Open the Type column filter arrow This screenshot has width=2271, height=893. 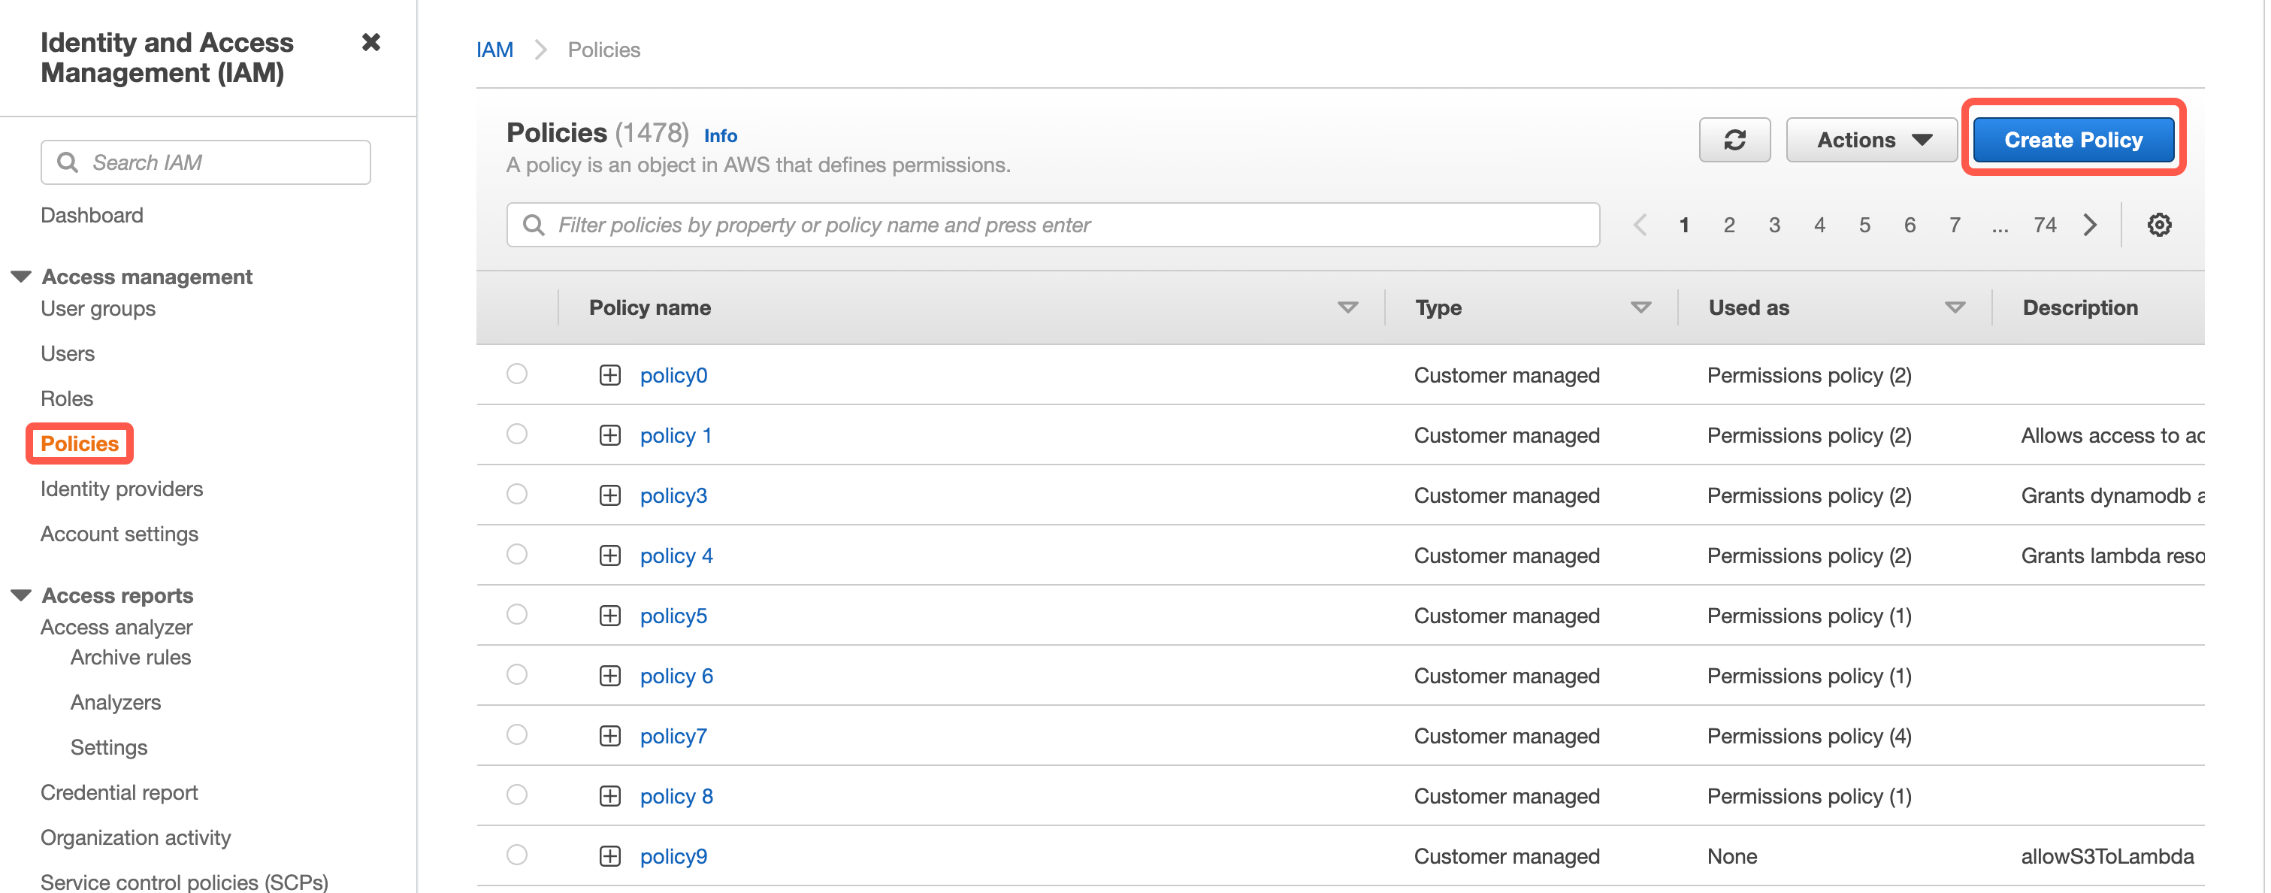1640,307
